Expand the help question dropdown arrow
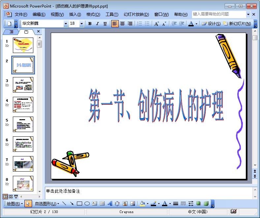Screen dimensions: 260x218 tap(248, 14)
